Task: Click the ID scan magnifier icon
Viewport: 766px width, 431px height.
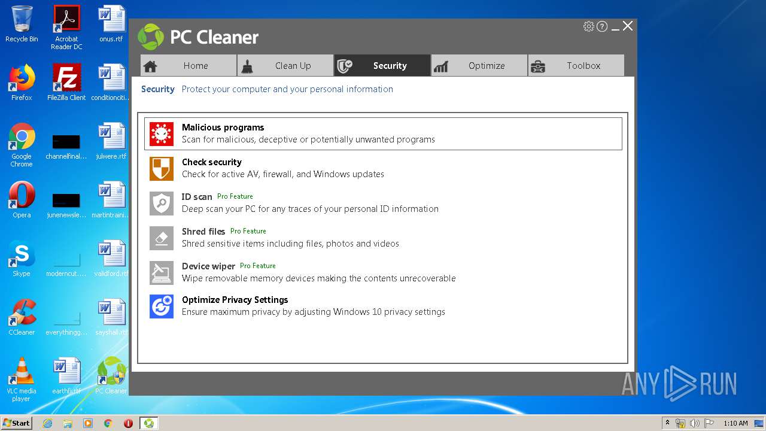Action: (162, 203)
